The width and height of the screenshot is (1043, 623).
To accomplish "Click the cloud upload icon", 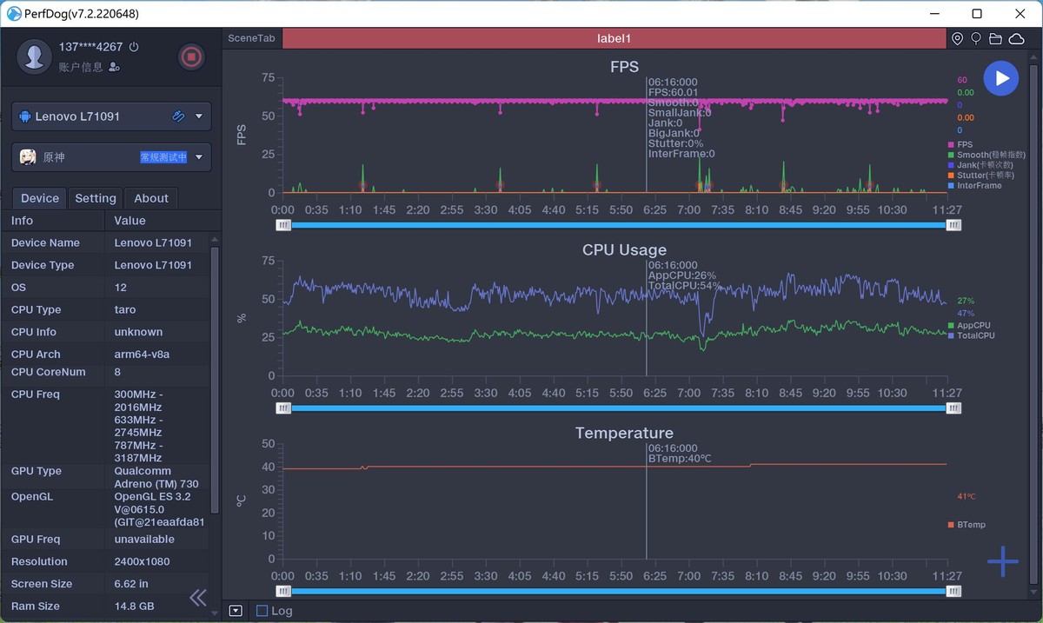I will pos(1015,38).
